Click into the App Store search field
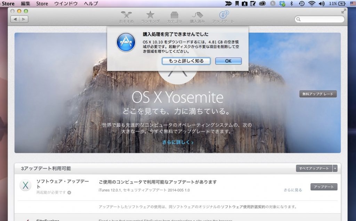Screen dimensions: 356x221 tap(319, 19)
